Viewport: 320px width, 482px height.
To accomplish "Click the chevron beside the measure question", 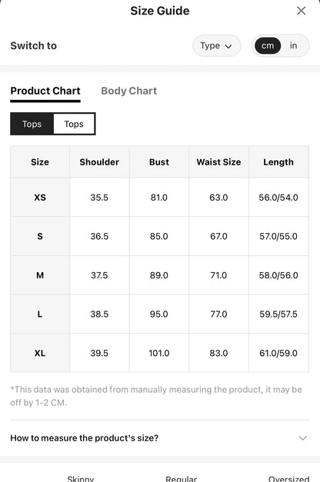I will click(x=303, y=438).
